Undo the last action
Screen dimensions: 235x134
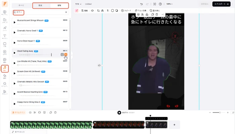[141, 4]
